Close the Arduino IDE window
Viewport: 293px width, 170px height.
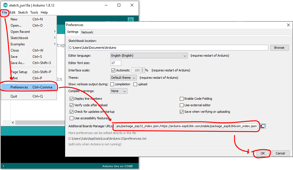pos(132,5)
